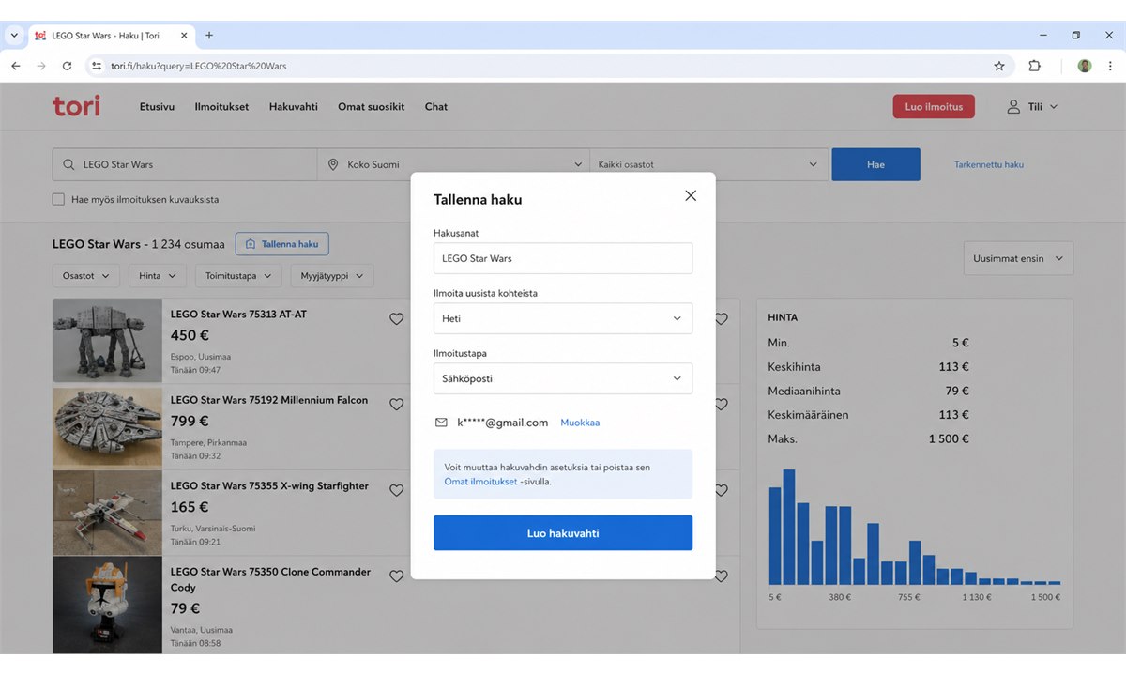Favorite the X-wing Starfighter listing with heart
Viewport: 1126px width, 676px height.
396,490
